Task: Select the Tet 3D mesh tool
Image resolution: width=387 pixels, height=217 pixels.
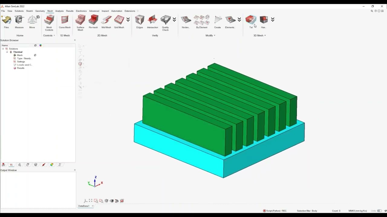Action: (x=251, y=22)
